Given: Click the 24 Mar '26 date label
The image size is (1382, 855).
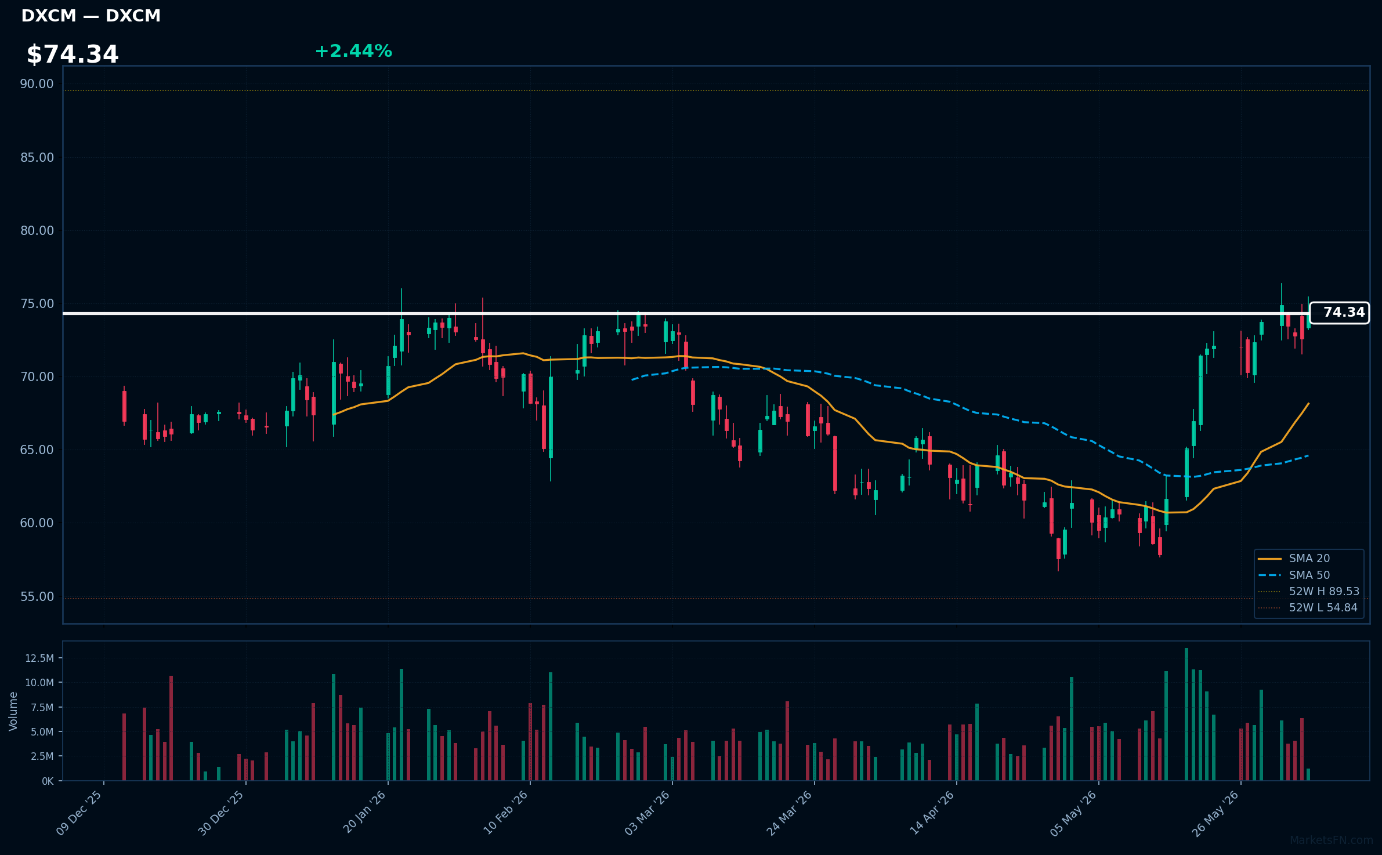Looking at the screenshot, I should 790,813.
